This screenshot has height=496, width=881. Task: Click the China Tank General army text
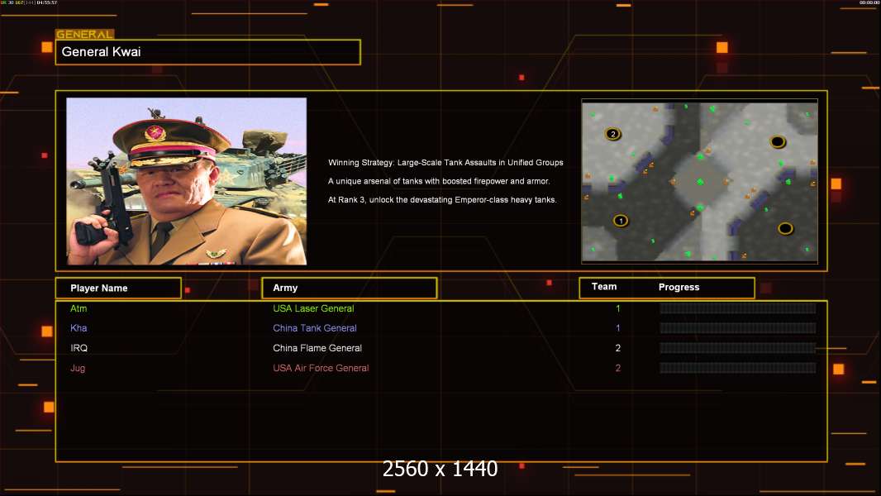click(x=315, y=328)
